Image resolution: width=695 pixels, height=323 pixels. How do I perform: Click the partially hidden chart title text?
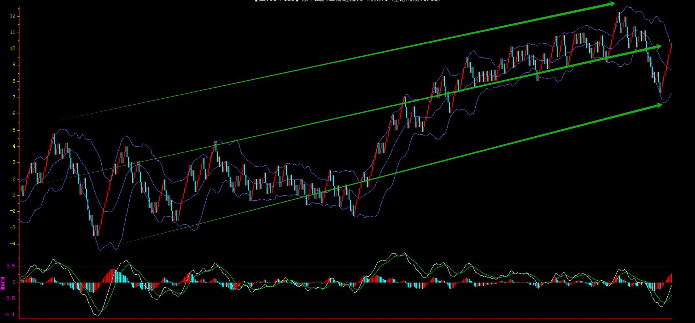click(x=347, y=1)
